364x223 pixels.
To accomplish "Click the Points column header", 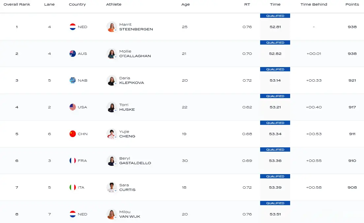I will pyautogui.click(x=352, y=4).
